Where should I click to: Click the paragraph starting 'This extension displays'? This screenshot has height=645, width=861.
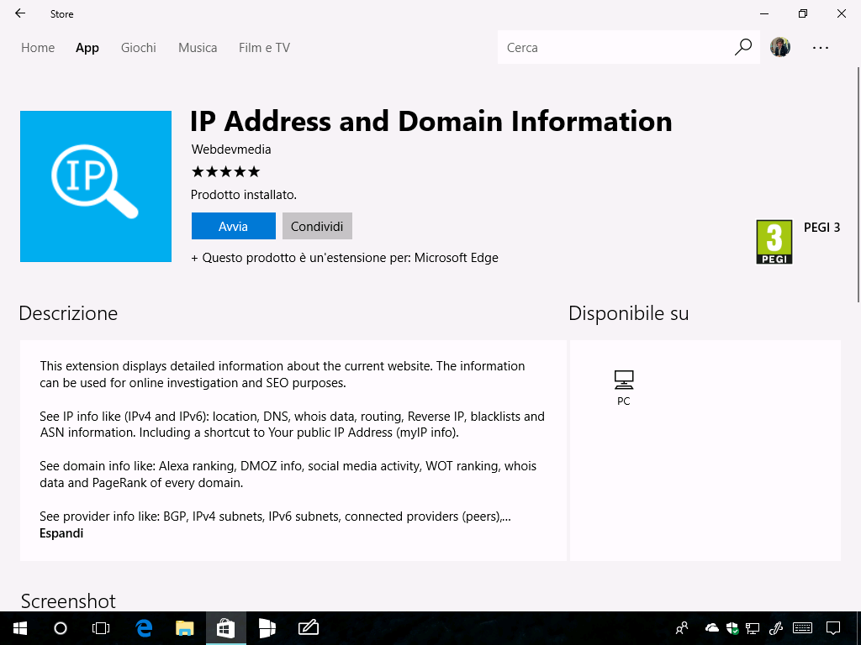pyautogui.click(x=283, y=374)
